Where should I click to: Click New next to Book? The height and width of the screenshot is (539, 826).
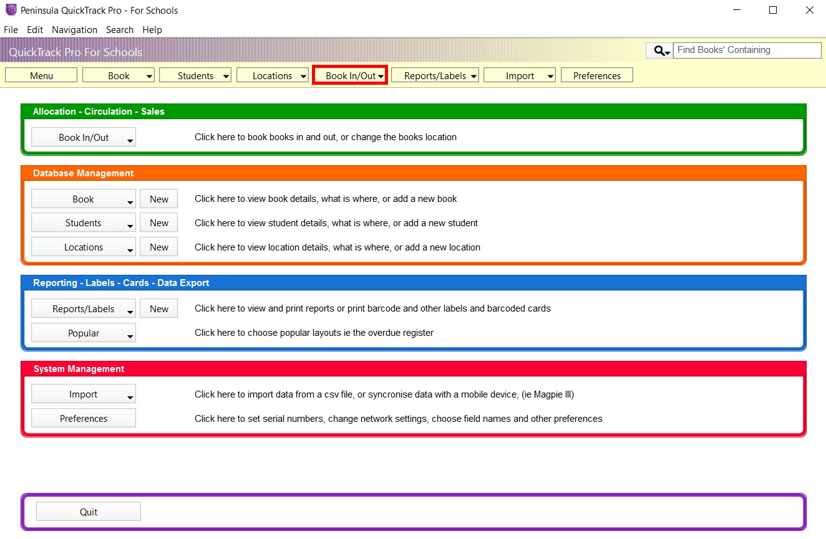click(x=159, y=199)
